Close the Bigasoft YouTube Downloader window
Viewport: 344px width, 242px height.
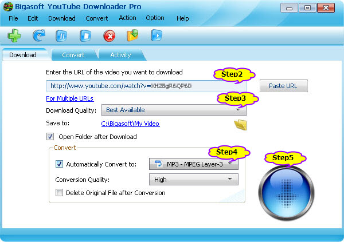point(326,8)
